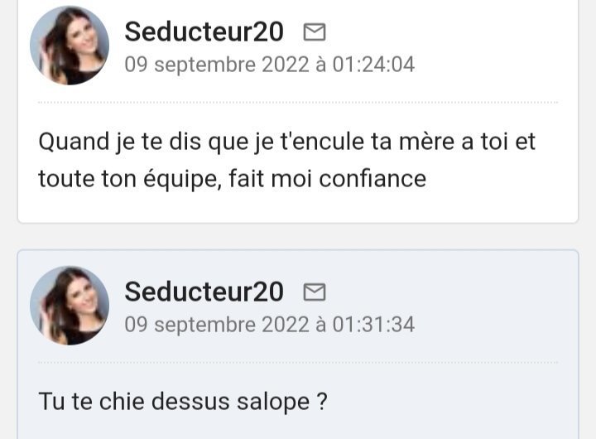Click the dotted separator in the first post
Screen dimensions: 596x439
pos(298,103)
